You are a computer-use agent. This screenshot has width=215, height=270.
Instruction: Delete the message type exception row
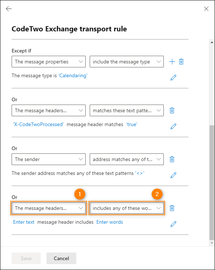click(x=181, y=62)
